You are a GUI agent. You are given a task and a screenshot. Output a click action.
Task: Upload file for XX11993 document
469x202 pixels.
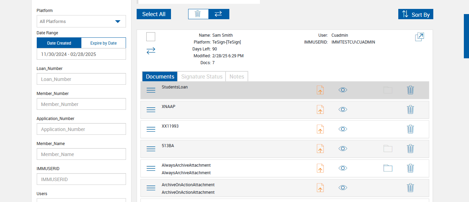(320, 129)
